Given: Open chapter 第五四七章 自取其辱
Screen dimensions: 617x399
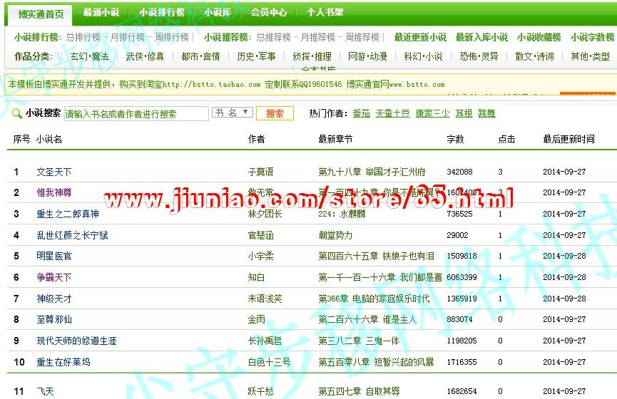Looking at the screenshot, I should point(359,392).
